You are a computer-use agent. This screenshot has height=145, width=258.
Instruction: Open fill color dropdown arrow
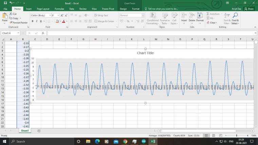point(60,21)
